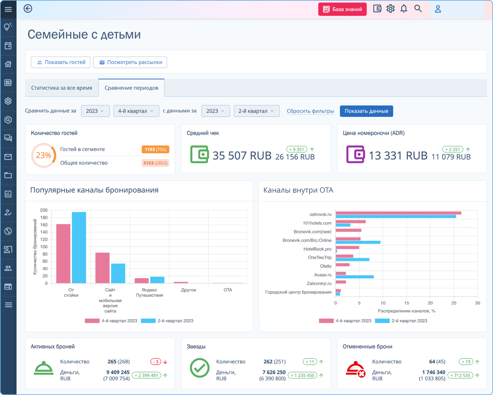Click the + 19 cancelled count badge
493x395 pixels.
coord(466,362)
